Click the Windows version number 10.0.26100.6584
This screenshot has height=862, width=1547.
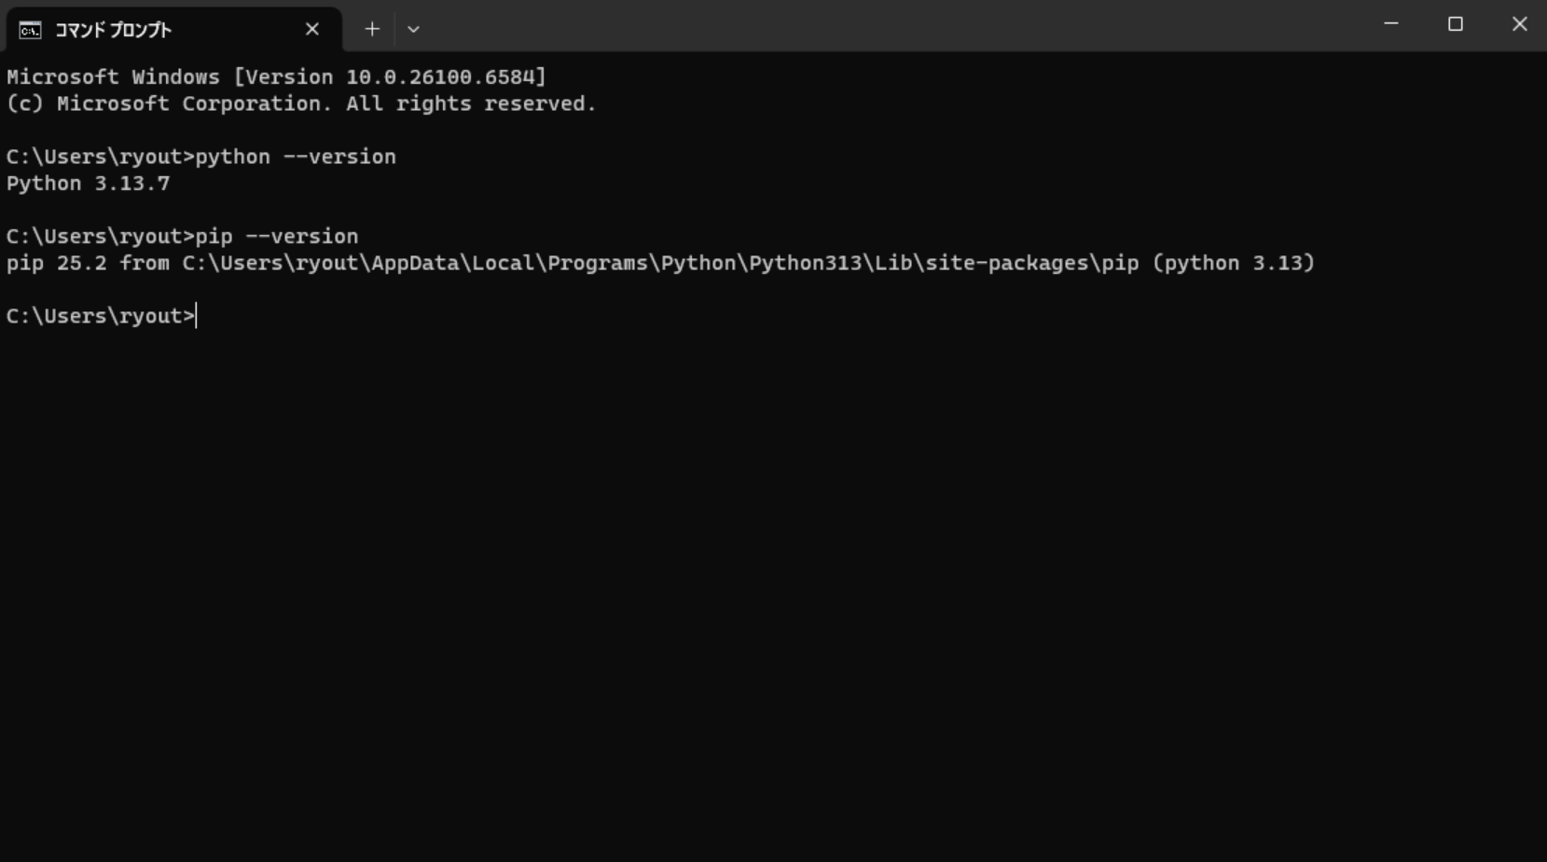click(443, 77)
